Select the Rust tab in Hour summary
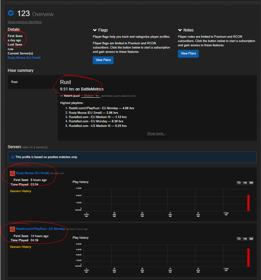Viewport: 261px width, 280px height. 33,82
